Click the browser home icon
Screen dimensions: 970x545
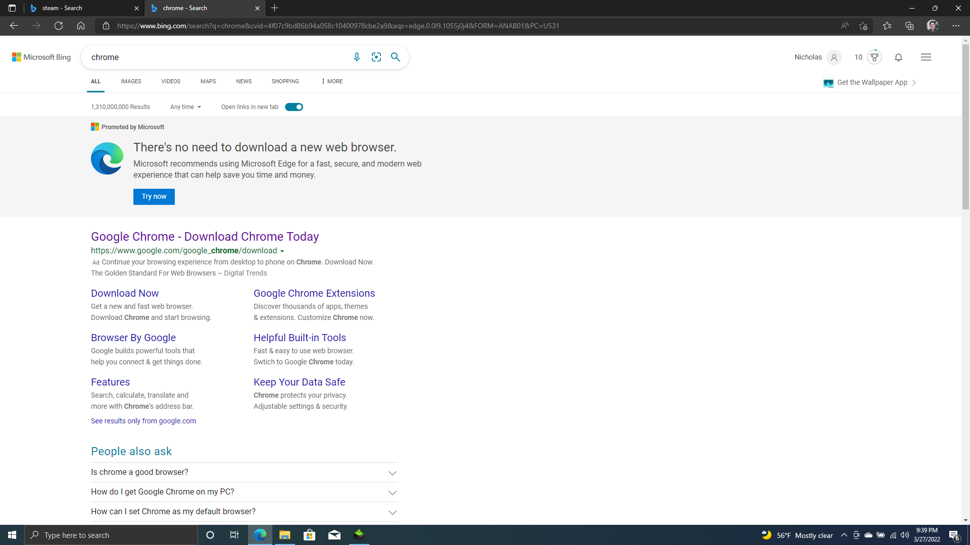tap(81, 26)
